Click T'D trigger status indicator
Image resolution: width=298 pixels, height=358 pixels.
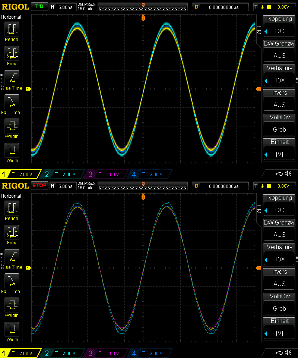(39, 7)
